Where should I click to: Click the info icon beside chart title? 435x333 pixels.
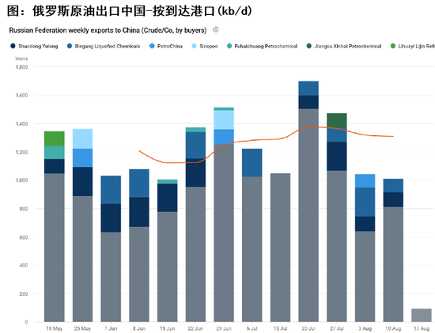coord(216,29)
